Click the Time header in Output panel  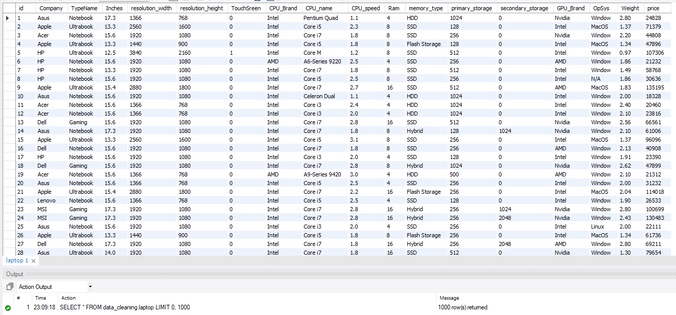pyautogui.click(x=40, y=298)
